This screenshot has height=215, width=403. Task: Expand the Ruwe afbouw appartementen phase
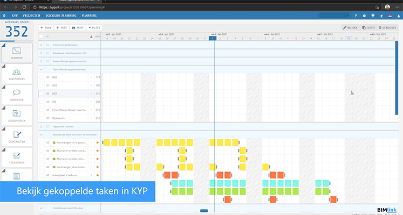coord(41,61)
